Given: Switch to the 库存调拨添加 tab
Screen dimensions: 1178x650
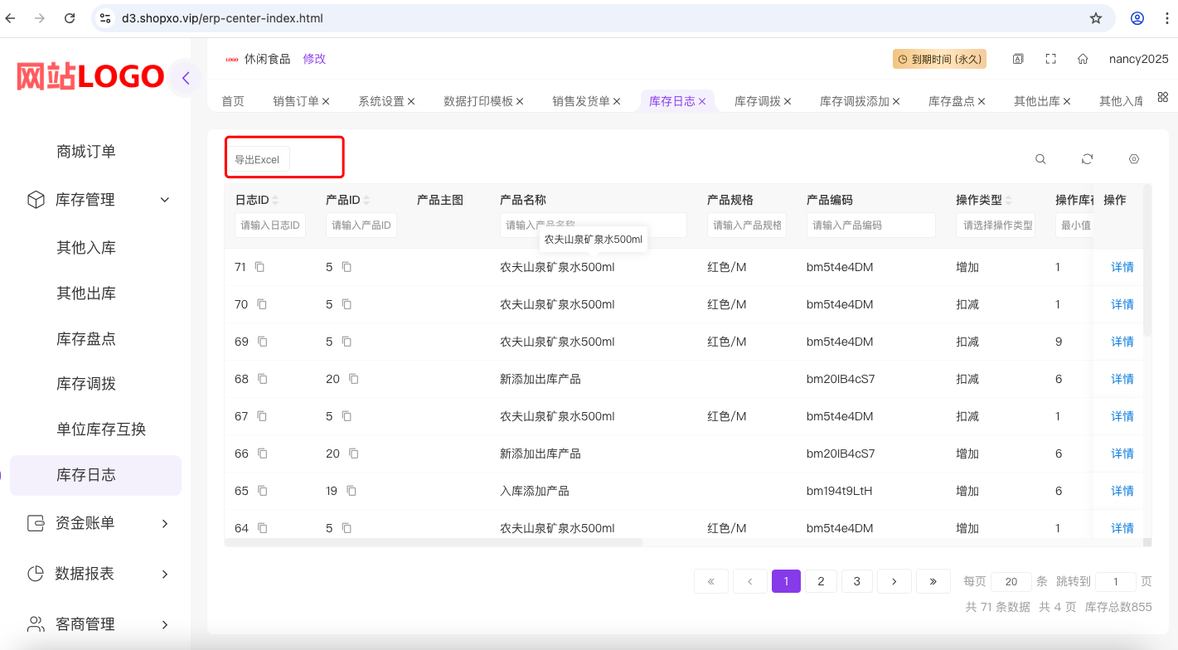Looking at the screenshot, I should pos(855,101).
